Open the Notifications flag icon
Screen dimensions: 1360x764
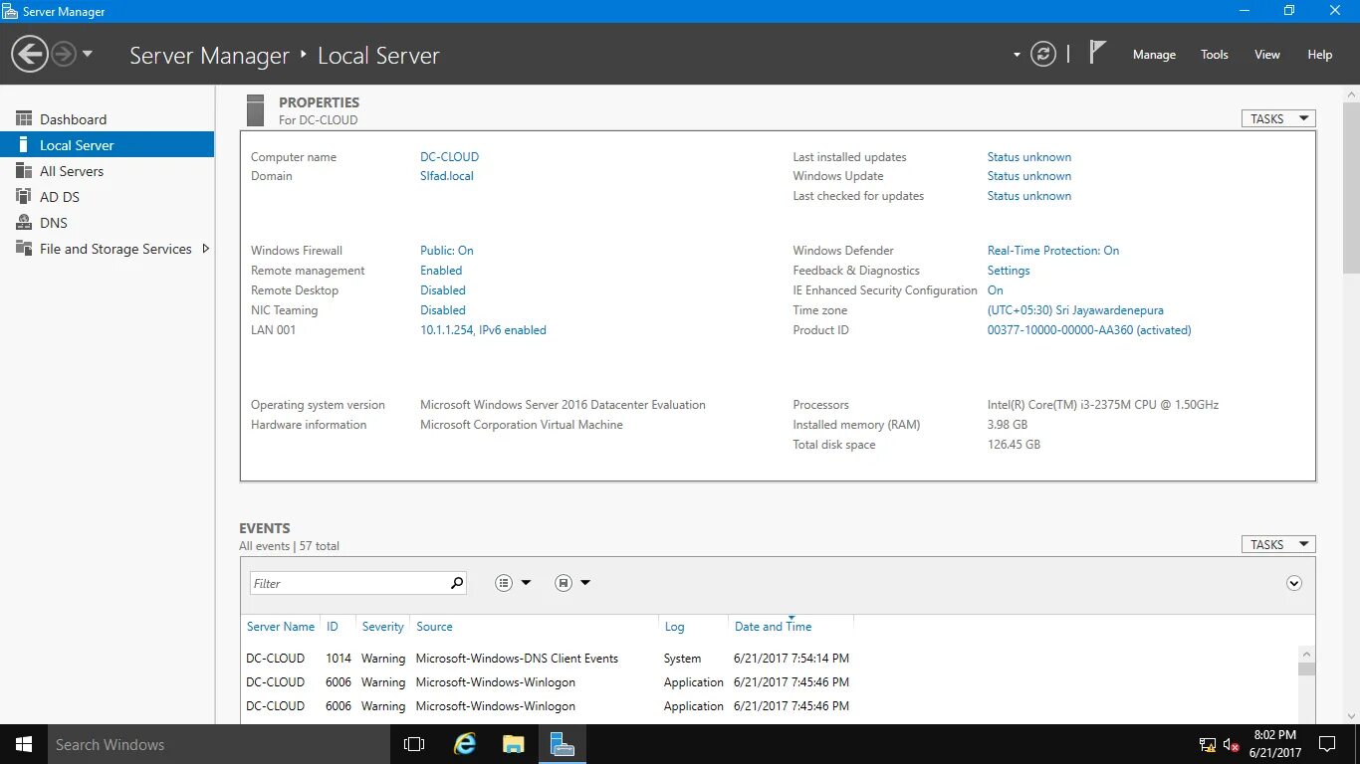[1096, 54]
